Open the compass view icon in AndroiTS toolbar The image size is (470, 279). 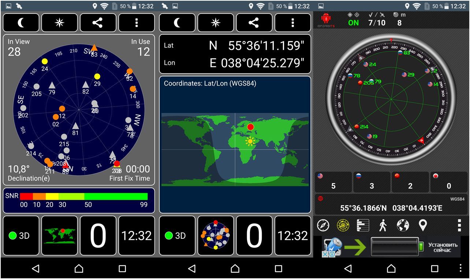323,226
